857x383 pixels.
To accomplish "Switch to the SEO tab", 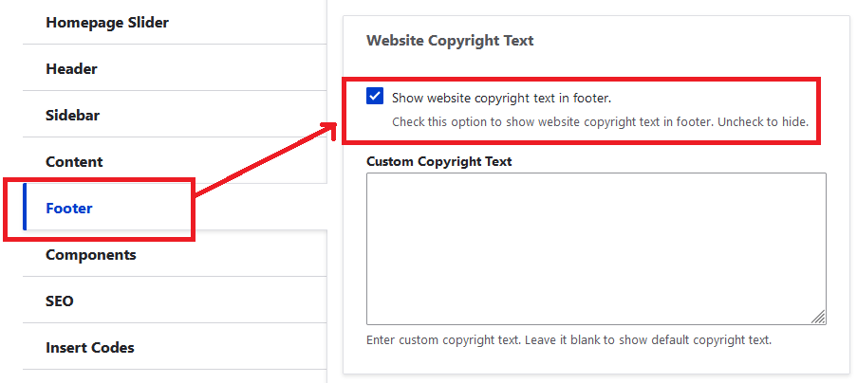I will coord(59,301).
